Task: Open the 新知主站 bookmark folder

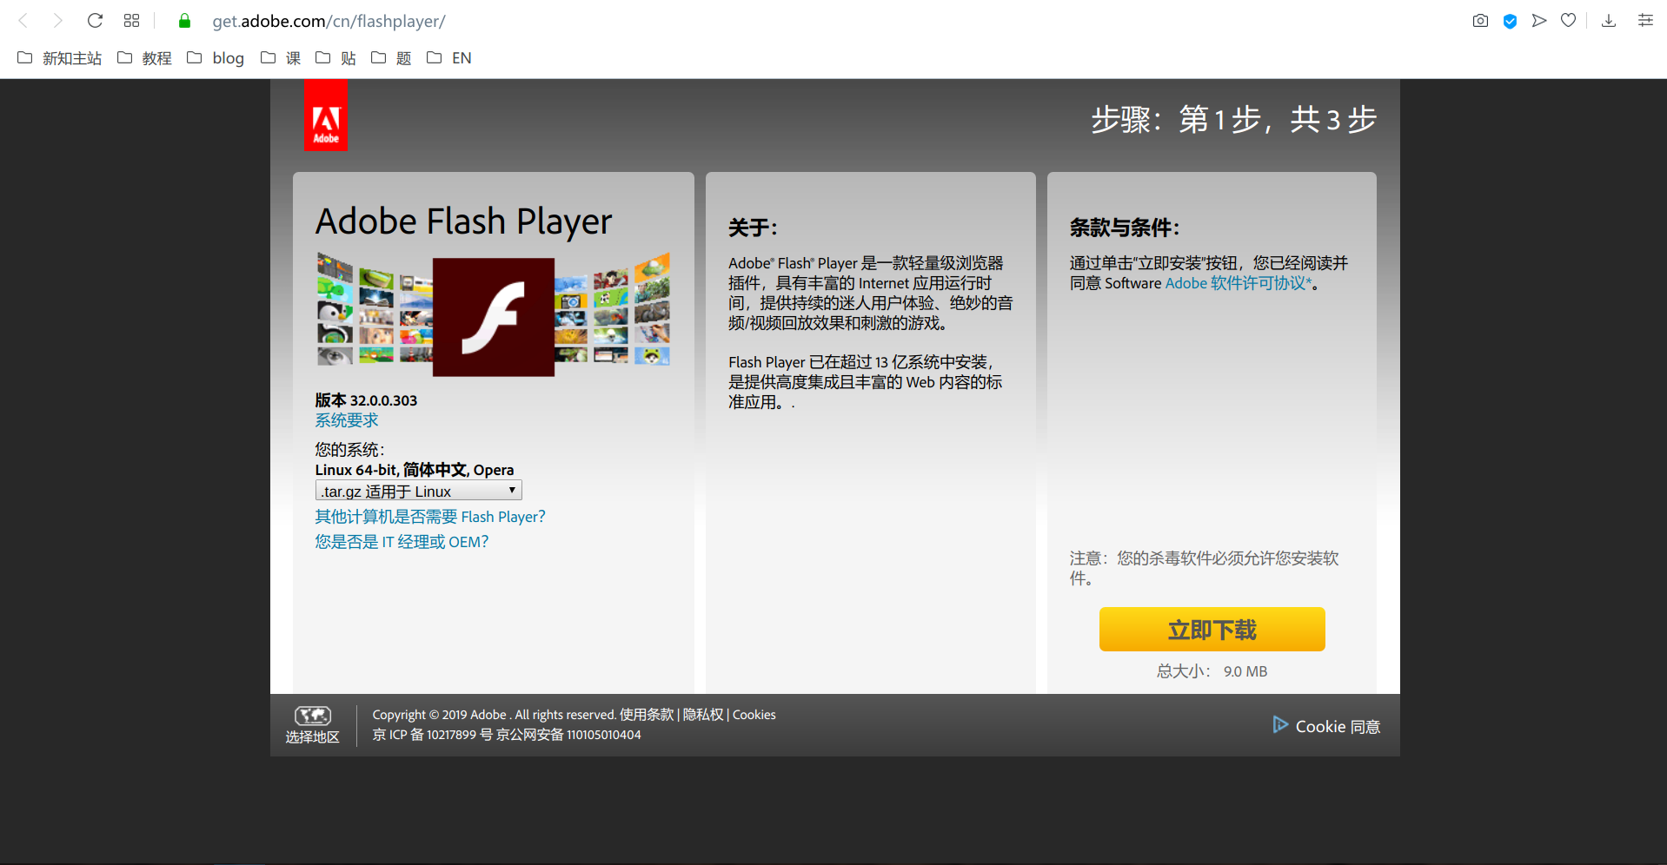Action: [x=60, y=58]
